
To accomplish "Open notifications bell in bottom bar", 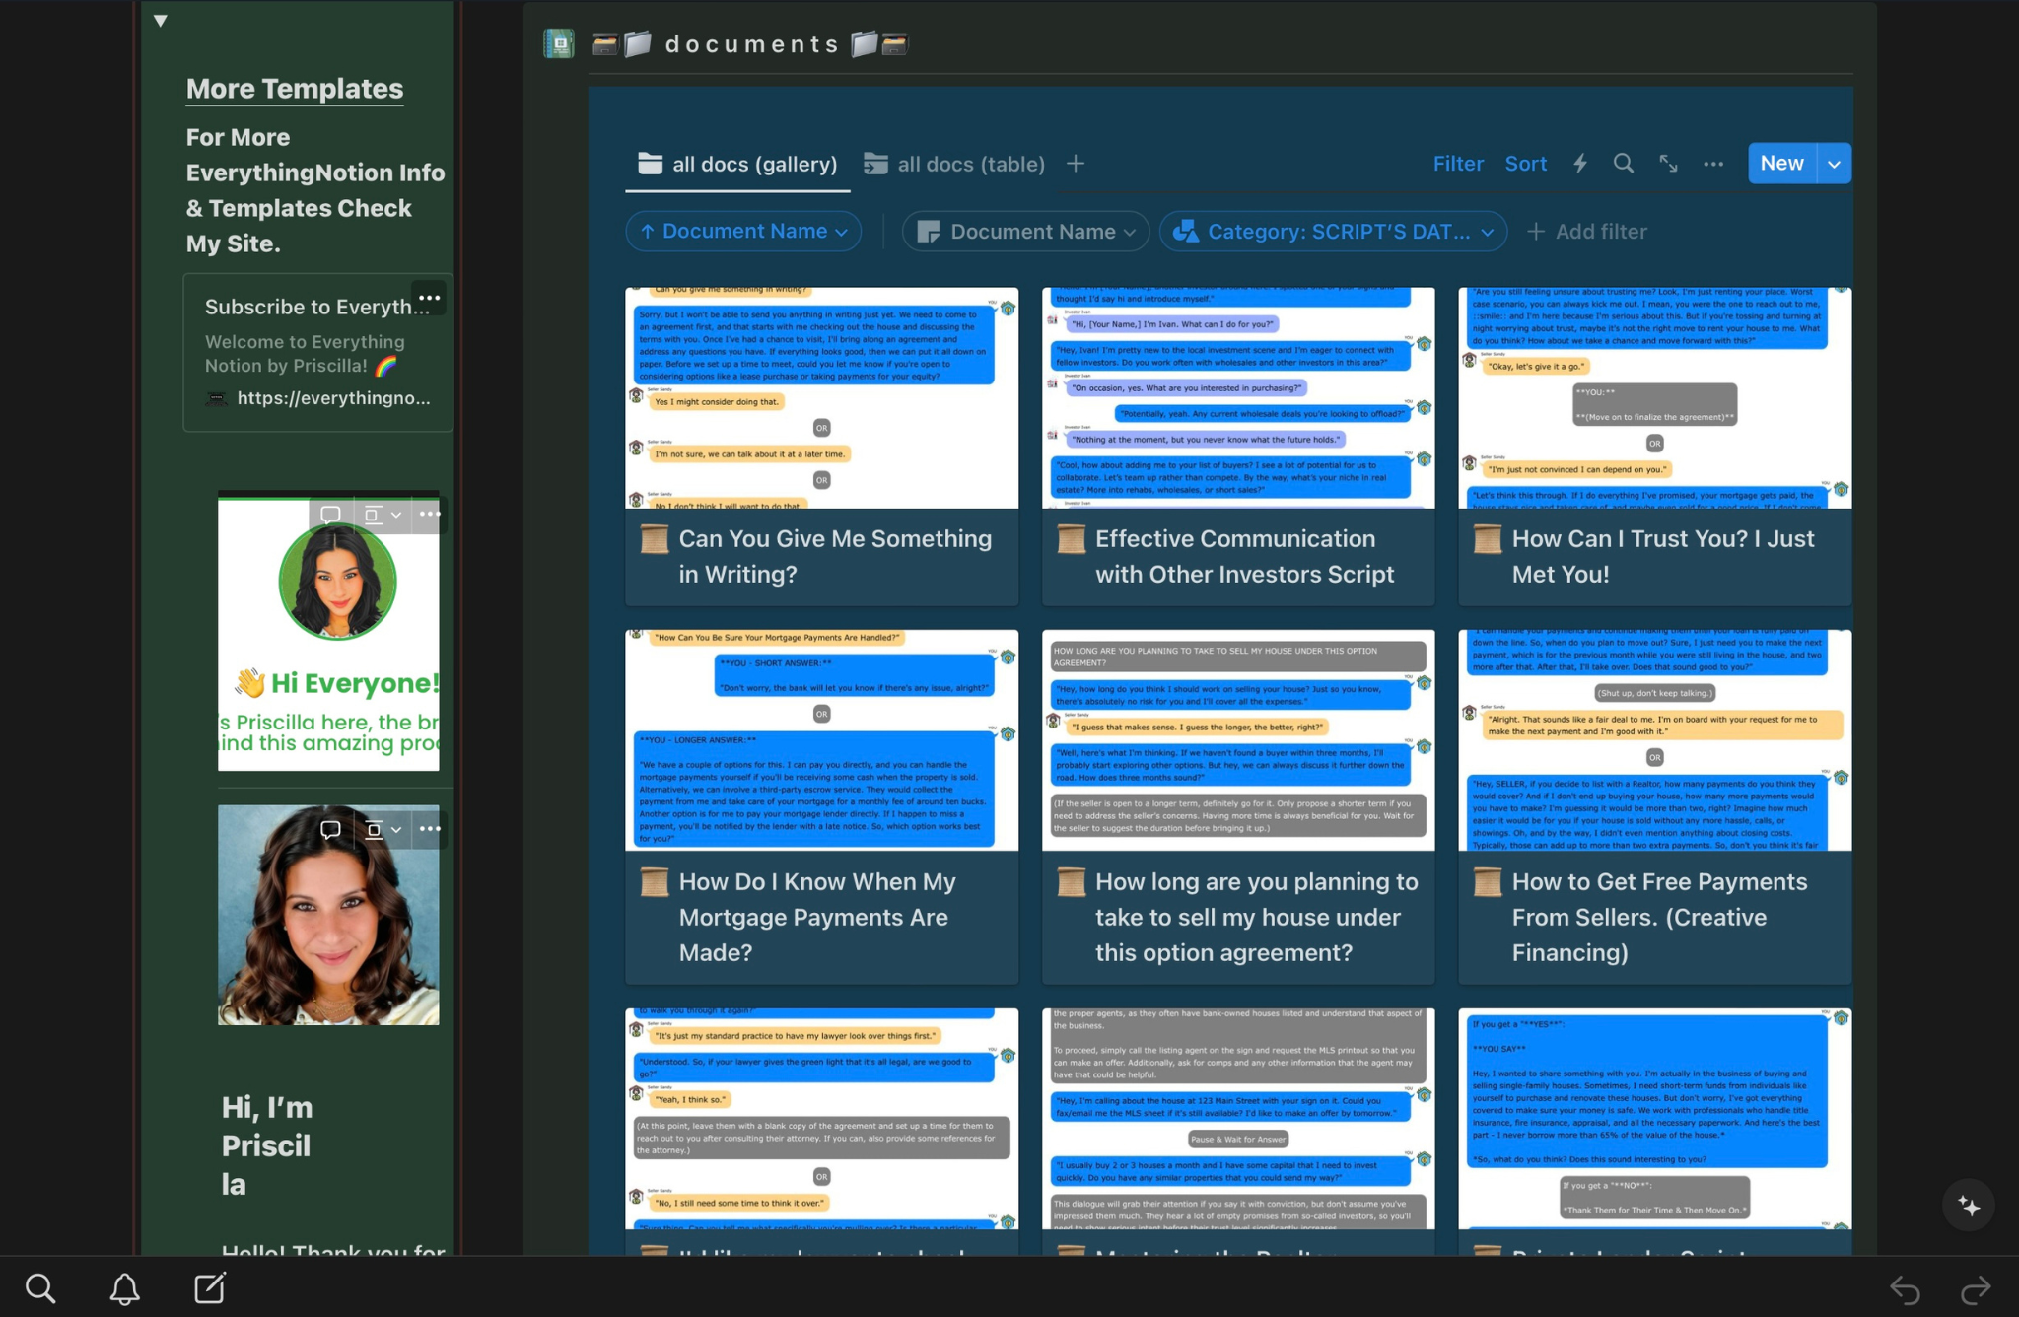I will 124,1288.
